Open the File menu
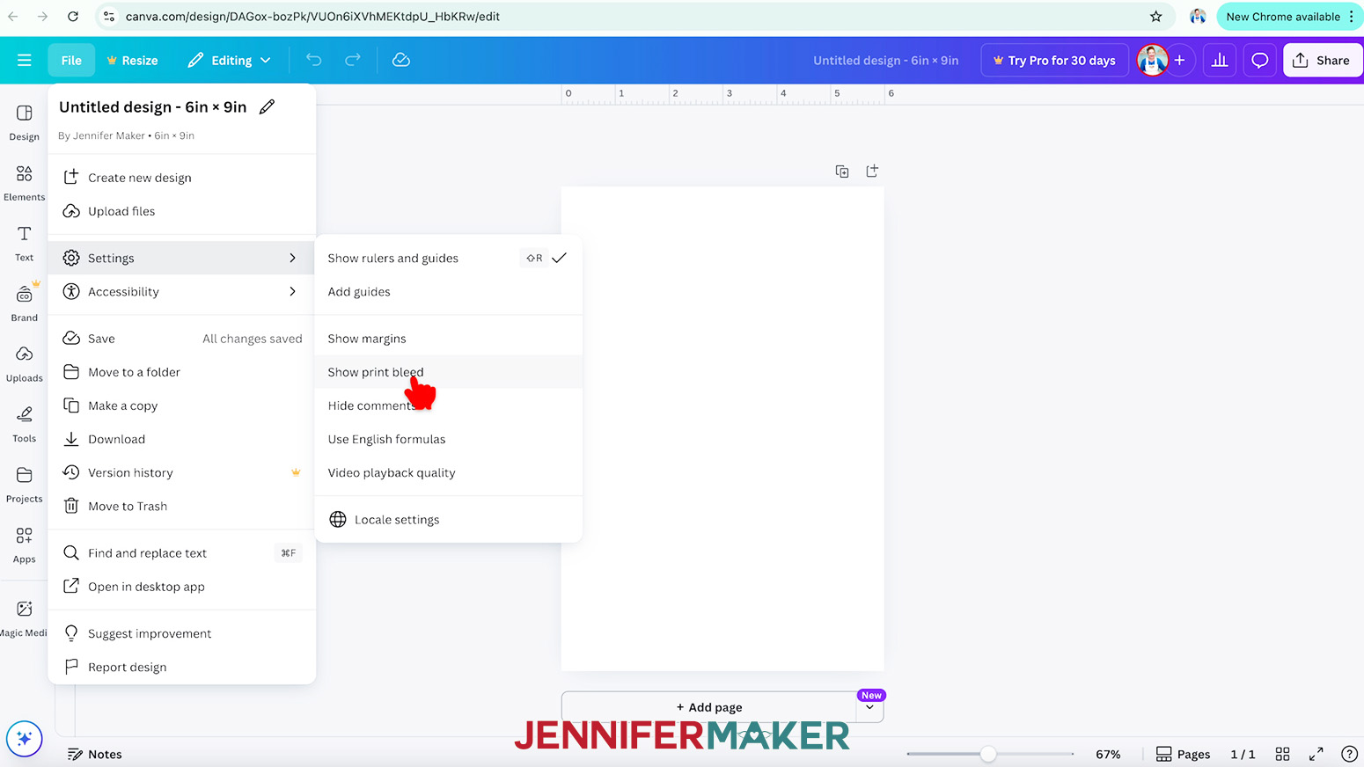1364x767 pixels. click(71, 60)
